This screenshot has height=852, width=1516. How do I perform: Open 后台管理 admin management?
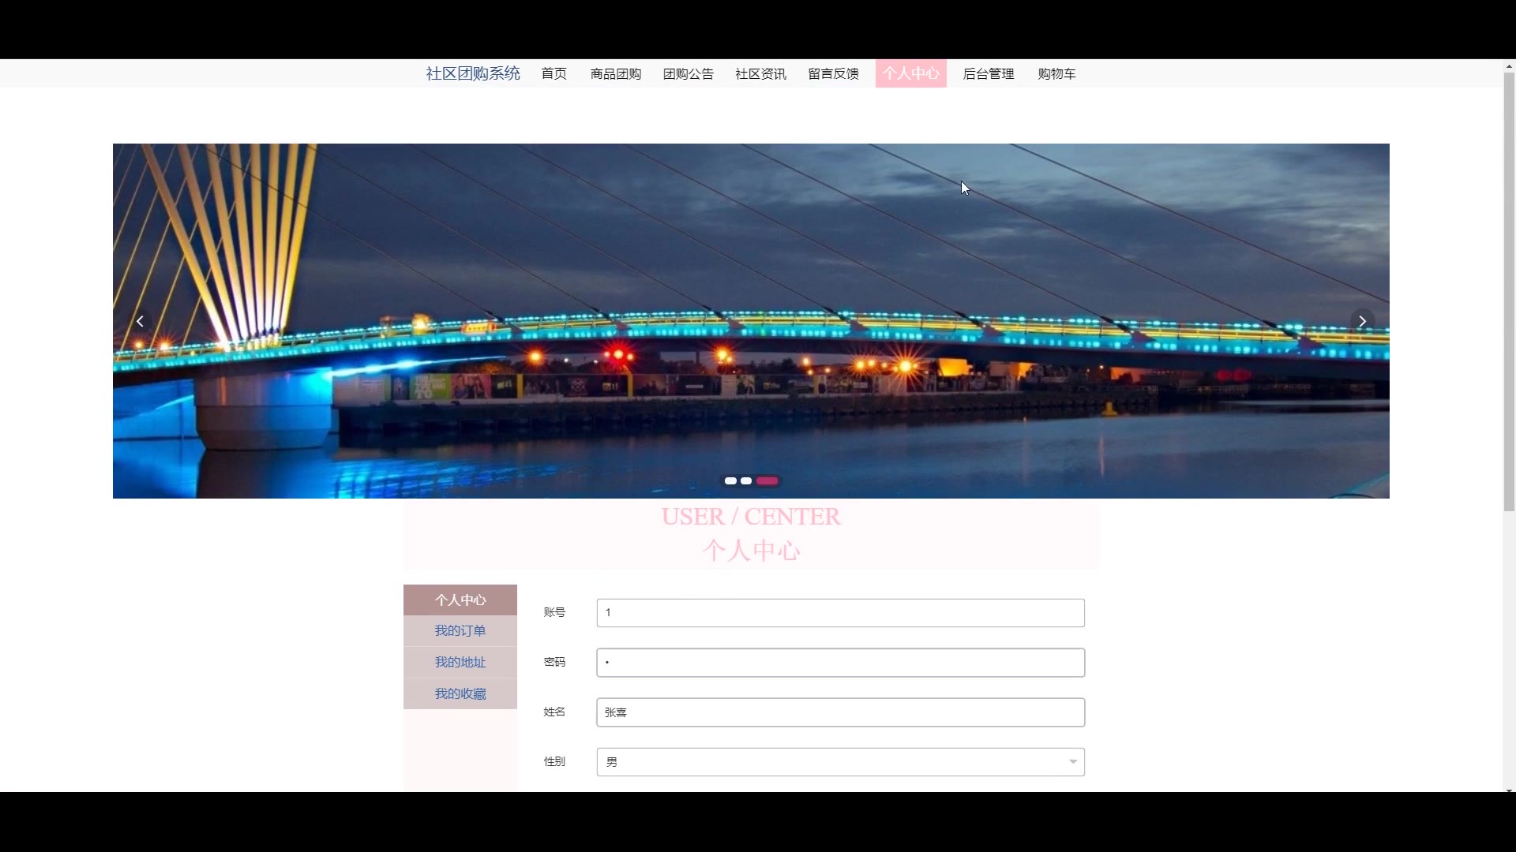click(x=988, y=73)
